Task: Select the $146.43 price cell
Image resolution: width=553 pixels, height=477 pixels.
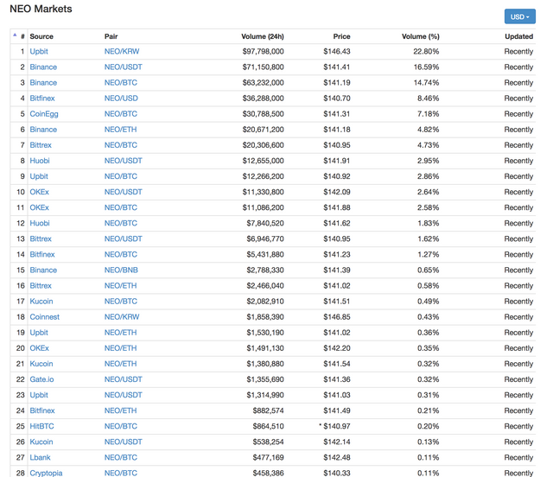Action: (x=337, y=52)
